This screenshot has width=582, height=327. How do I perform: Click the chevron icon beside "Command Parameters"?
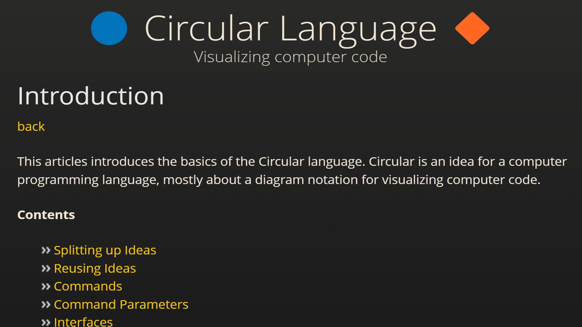46,305
